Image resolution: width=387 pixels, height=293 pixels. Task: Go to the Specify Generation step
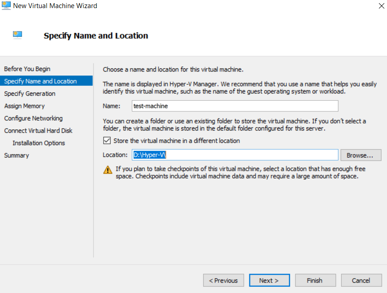click(x=30, y=93)
